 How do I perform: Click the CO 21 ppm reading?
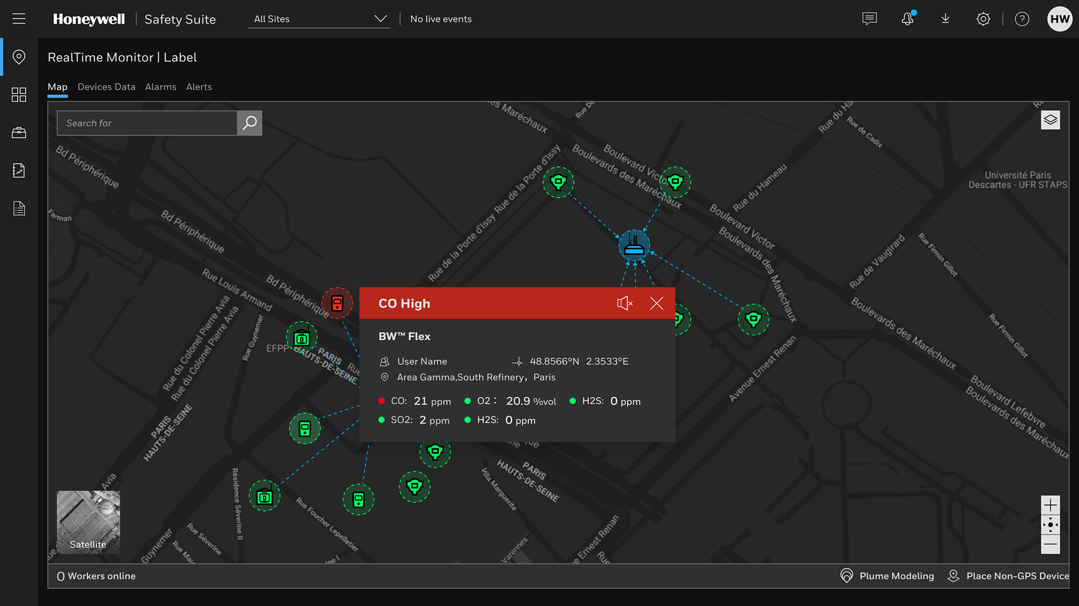coord(415,401)
